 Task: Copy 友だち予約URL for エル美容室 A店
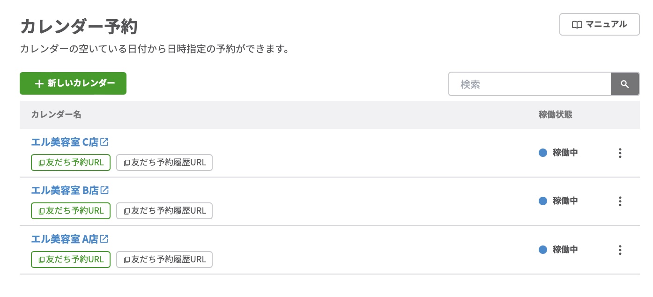pos(71,260)
